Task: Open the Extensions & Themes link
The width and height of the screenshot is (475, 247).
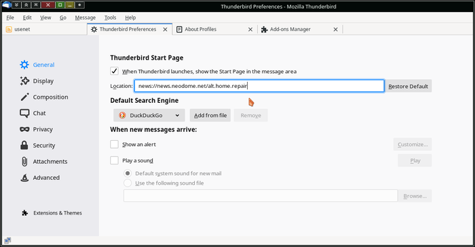Action: [x=58, y=213]
